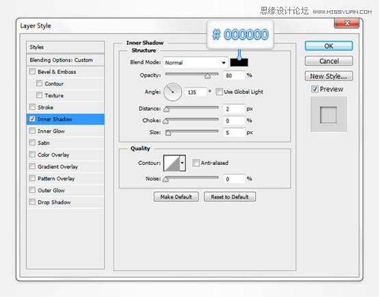
Task: Click the Make Default button
Action: pyautogui.click(x=177, y=197)
